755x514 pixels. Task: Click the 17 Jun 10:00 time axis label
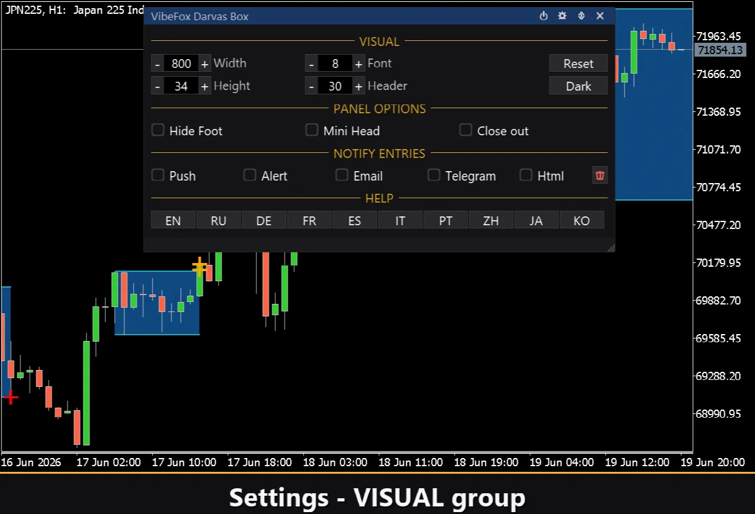click(184, 462)
